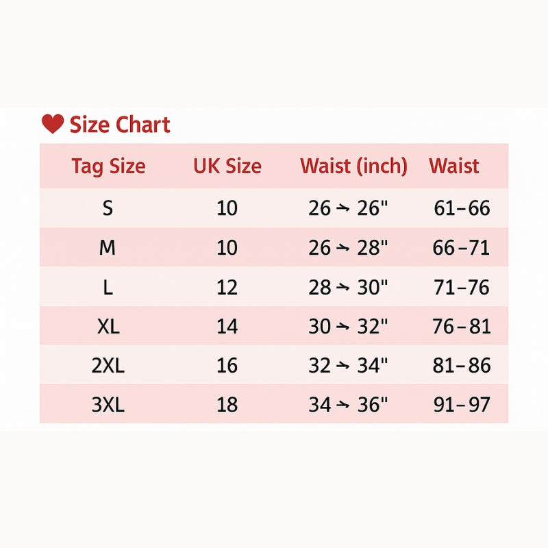Image resolution: width=548 pixels, height=548 pixels.
Task: Click the Size Chart title
Action: point(120,125)
